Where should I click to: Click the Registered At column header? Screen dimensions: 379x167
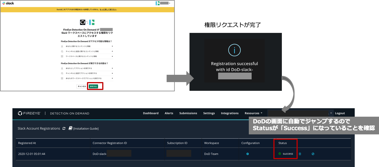(27, 143)
